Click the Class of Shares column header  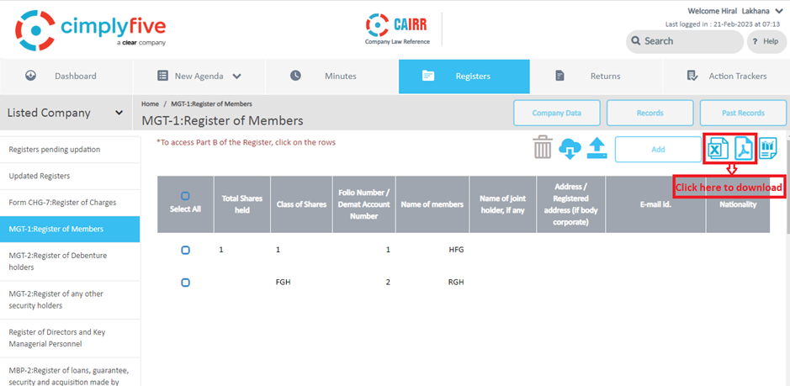click(301, 204)
